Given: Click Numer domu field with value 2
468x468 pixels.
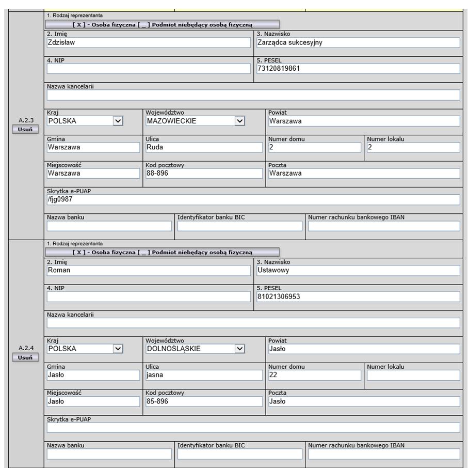Looking at the screenshot, I should tap(315, 147).
